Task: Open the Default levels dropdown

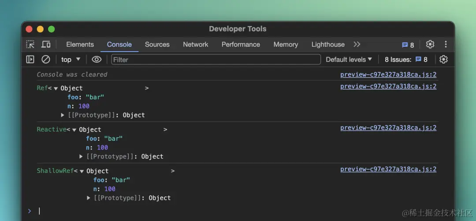Action: tap(349, 60)
